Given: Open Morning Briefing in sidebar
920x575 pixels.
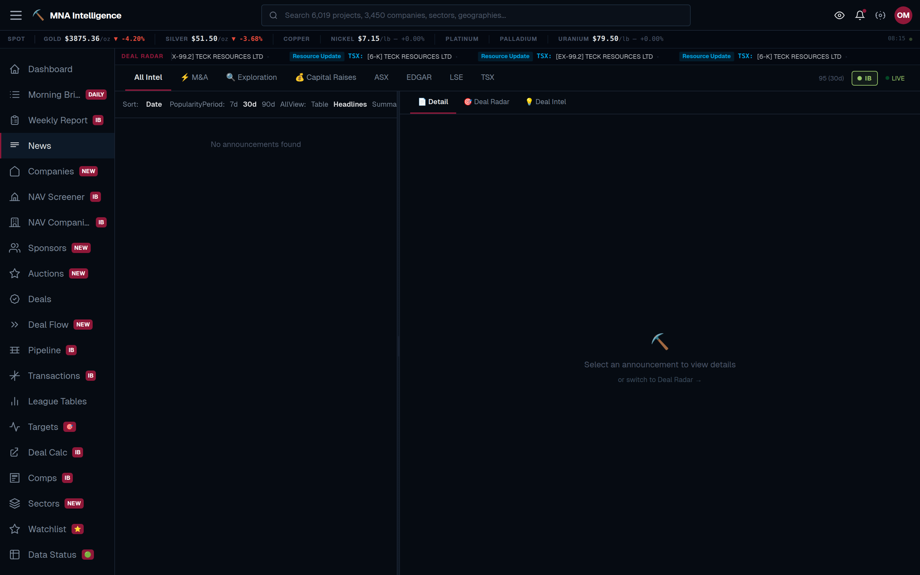Looking at the screenshot, I should point(57,95).
